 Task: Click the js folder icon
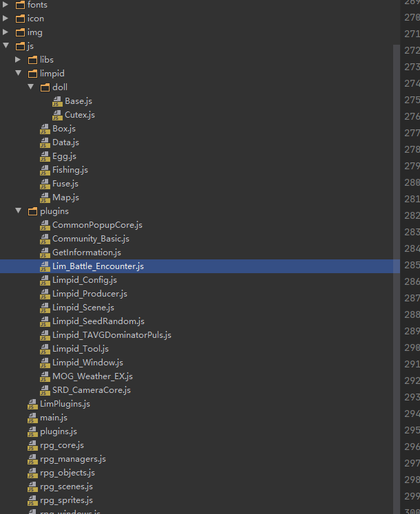(x=21, y=46)
